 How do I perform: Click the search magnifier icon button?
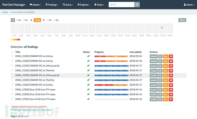[x=137, y=5]
